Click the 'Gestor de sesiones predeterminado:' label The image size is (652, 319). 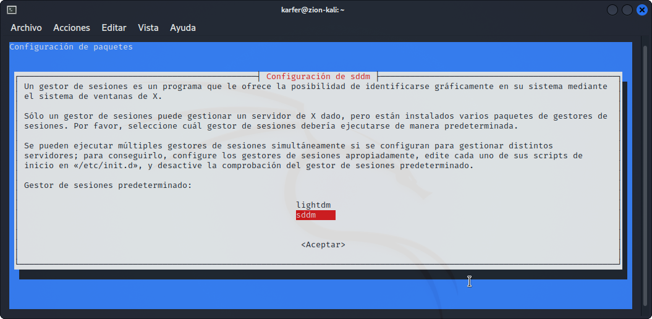pyautogui.click(x=108, y=185)
